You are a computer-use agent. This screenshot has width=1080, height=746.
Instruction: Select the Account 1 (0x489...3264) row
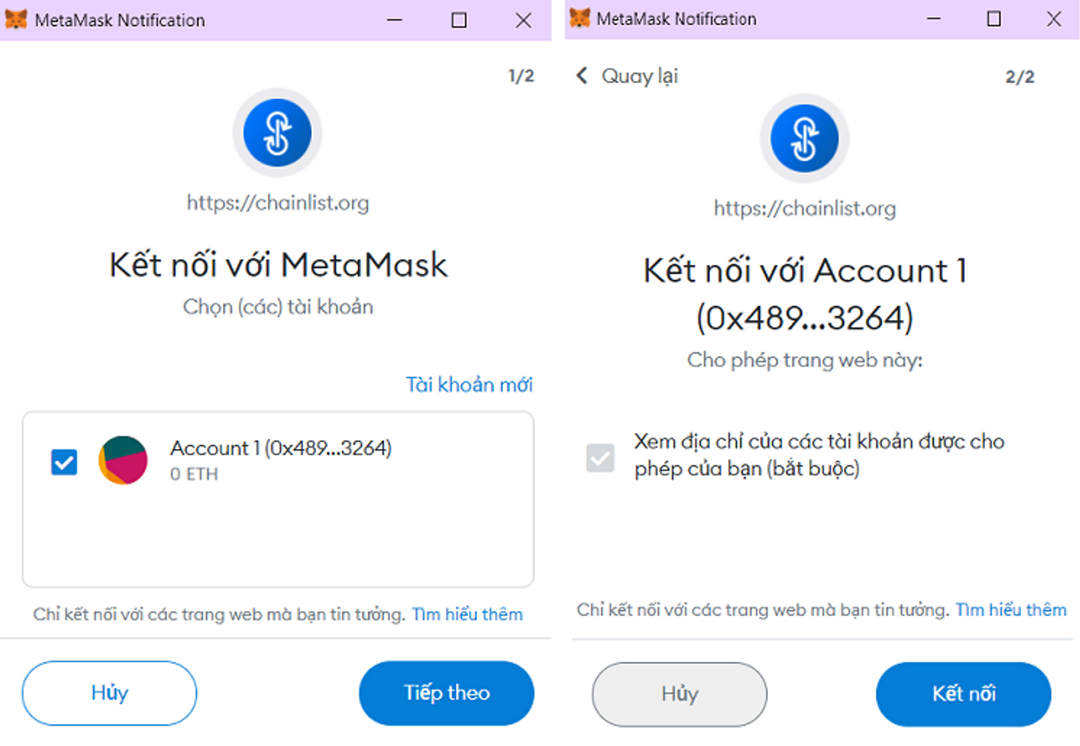[x=281, y=448]
